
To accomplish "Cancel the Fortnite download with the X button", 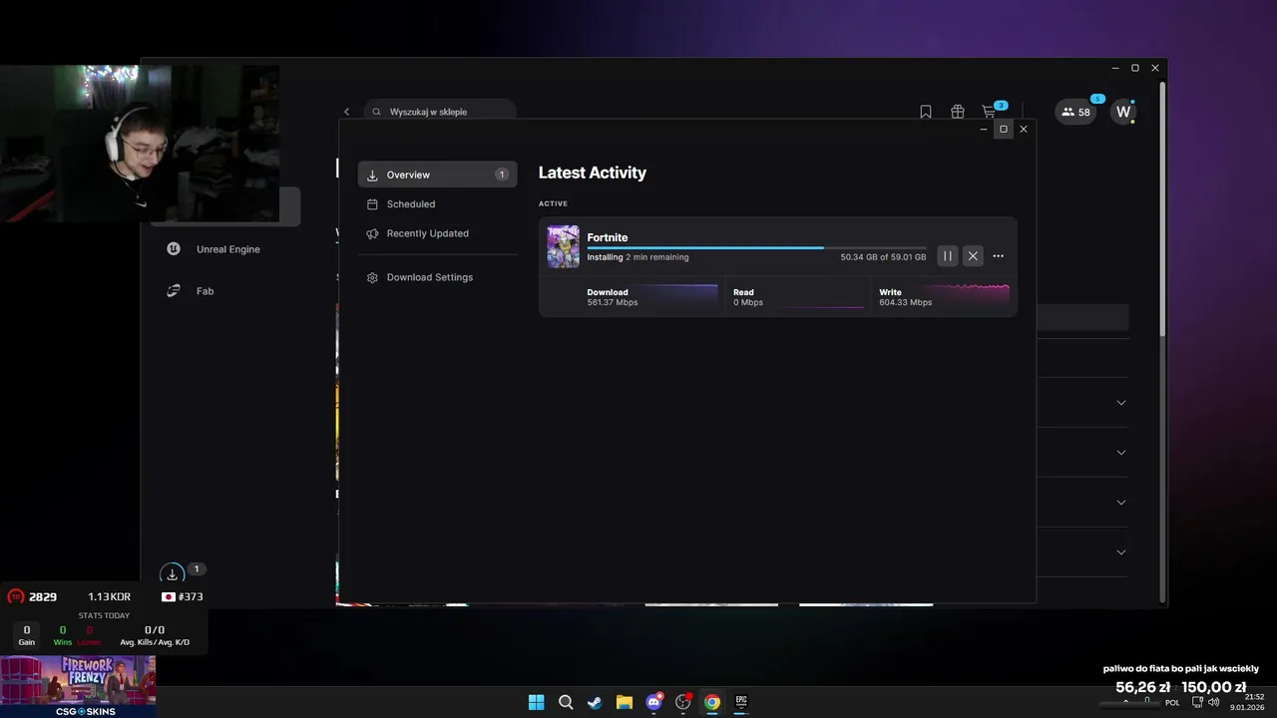I will [x=973, y=256].
